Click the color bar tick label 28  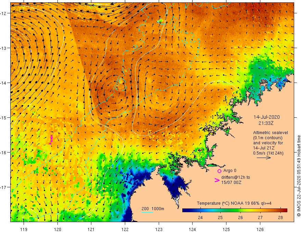[280, 218]
